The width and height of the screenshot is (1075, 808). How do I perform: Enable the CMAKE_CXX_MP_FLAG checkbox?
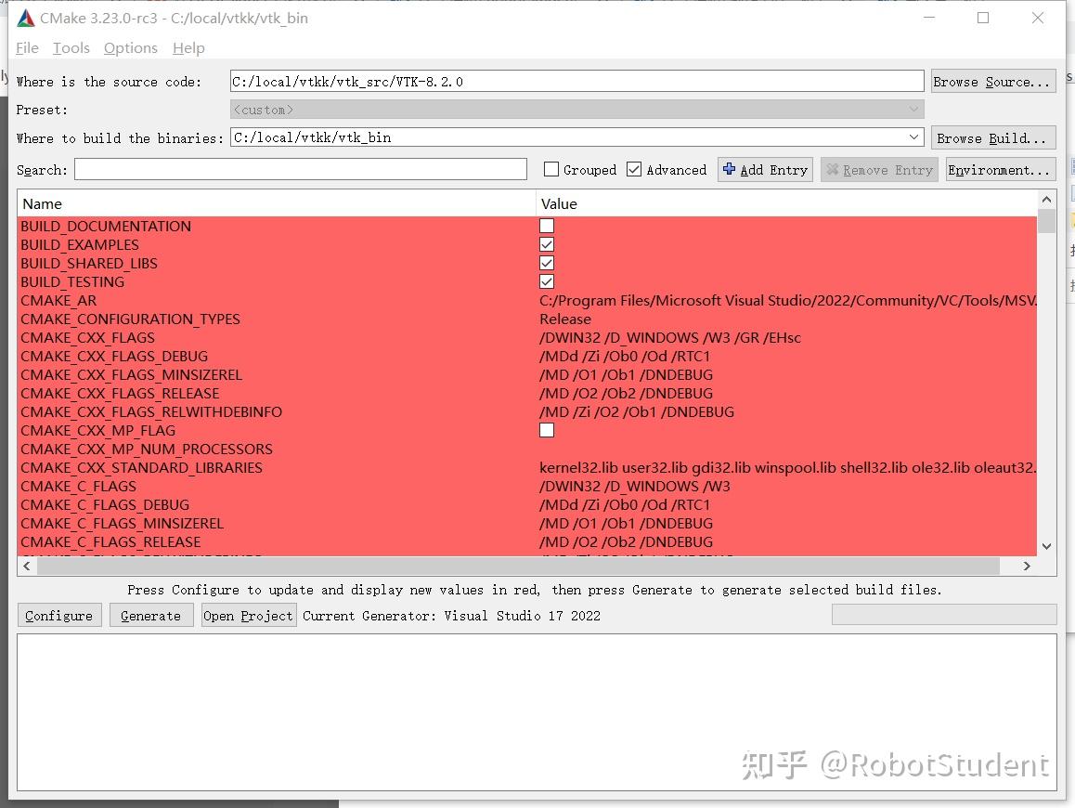pyautogui.click(x=547, y=429)
